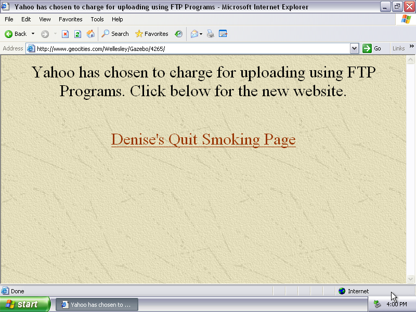Click the scroll up arrow of page scrollbar
Viewport: 416px width, 312px height.
click(x=410, y=59)
